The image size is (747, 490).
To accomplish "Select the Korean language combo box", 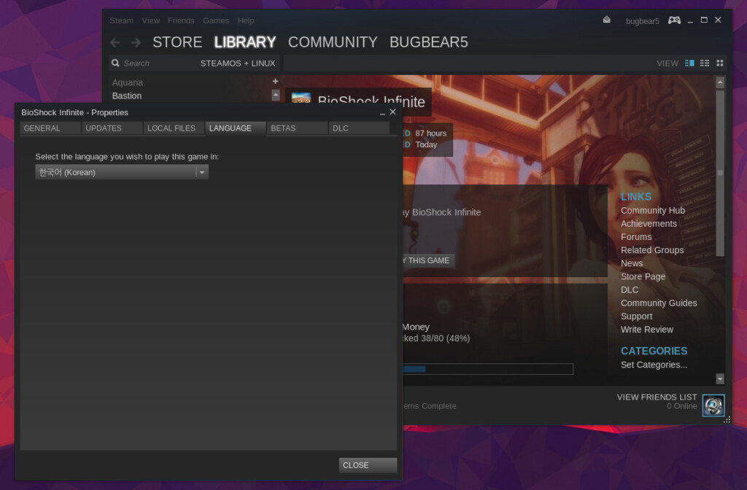I will coord(122,172).
